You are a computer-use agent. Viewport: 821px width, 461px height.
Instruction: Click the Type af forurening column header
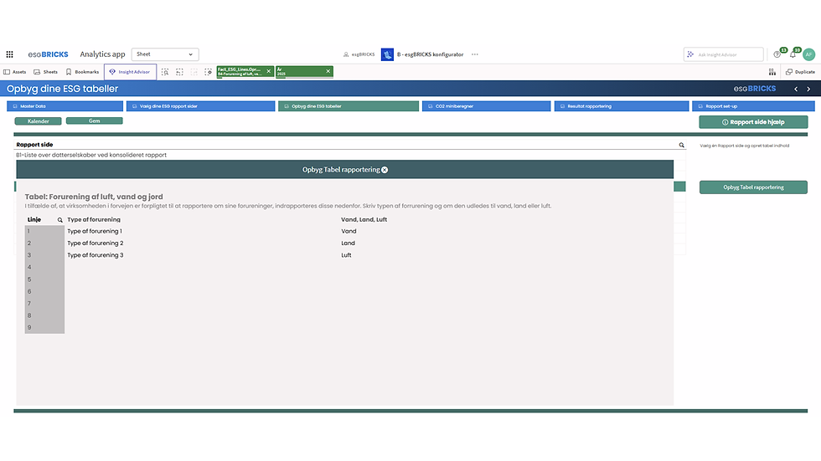pos(94,219)
